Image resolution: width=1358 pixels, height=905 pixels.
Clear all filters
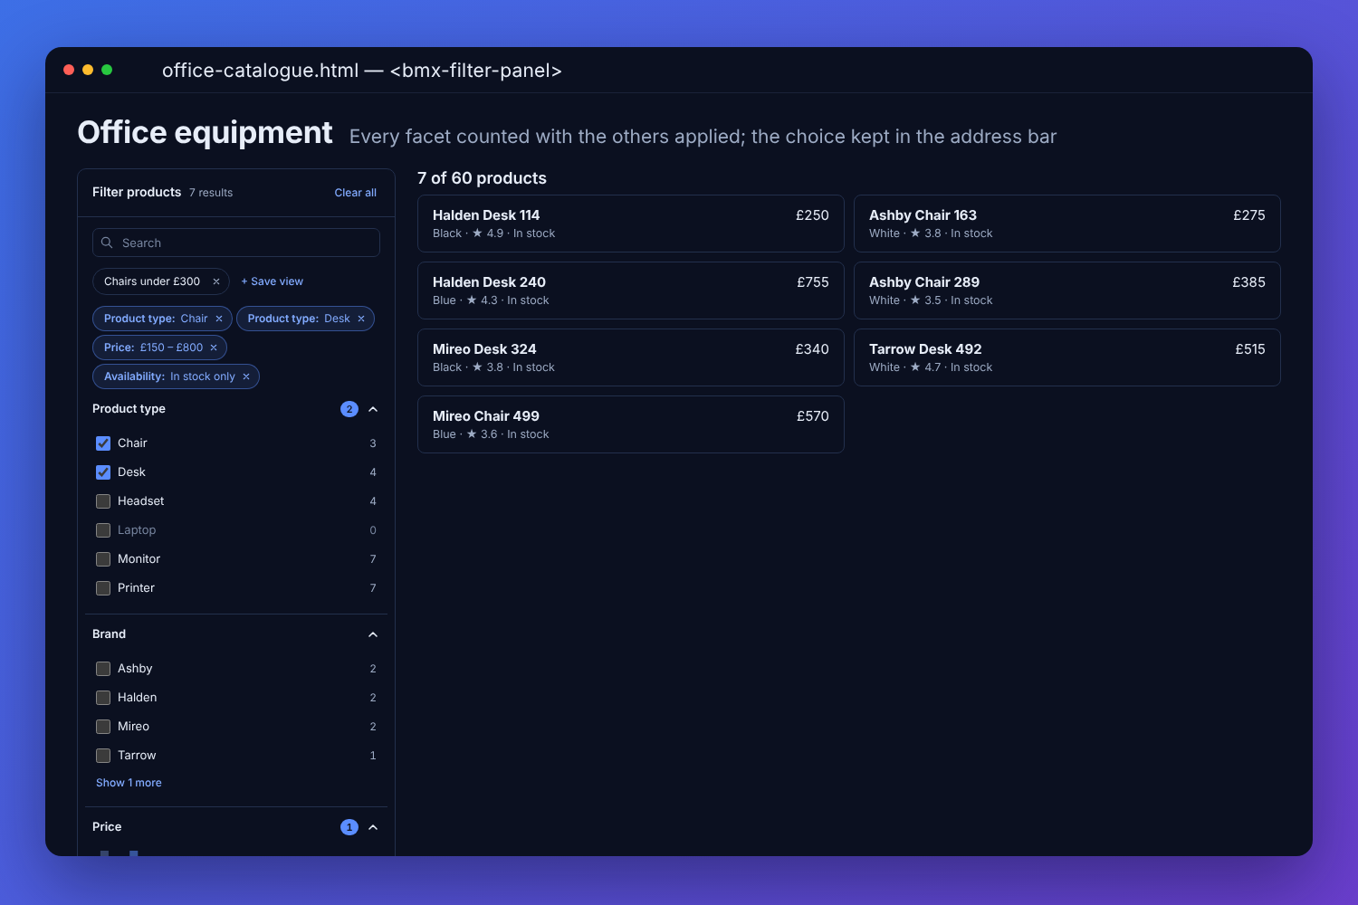click(x=356, y=193)
